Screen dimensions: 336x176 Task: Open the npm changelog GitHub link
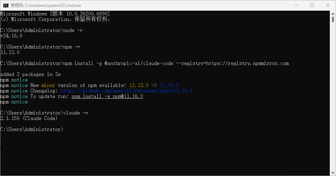coord(126,91)
